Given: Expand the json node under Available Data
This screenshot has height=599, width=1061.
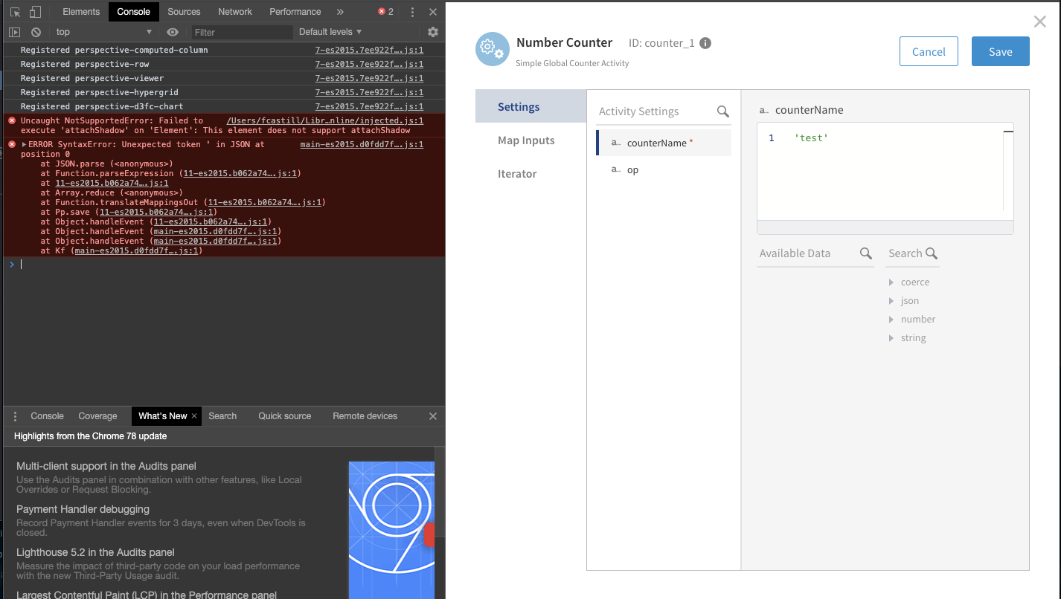Looking at the screenshot, I should [x=891, y=300].
